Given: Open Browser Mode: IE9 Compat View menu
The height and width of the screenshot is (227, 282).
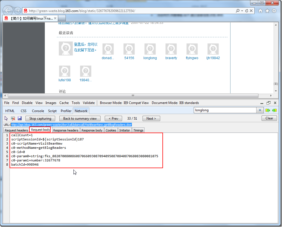Looking at the screenshot, I should click(124, 103).
